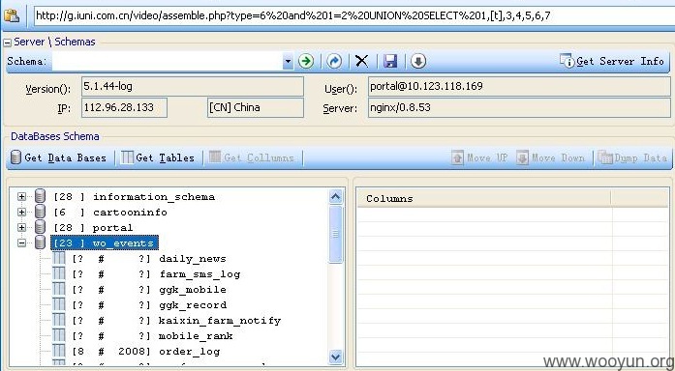Select the wo_events database entry
675x371 pixels.
105,243
